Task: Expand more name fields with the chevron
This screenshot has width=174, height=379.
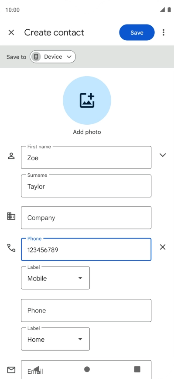Action: [x=163, y=155]
